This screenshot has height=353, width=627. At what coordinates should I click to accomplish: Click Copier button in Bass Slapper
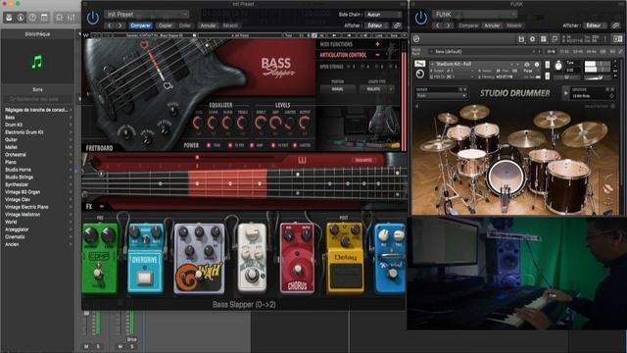coord(166,25)
